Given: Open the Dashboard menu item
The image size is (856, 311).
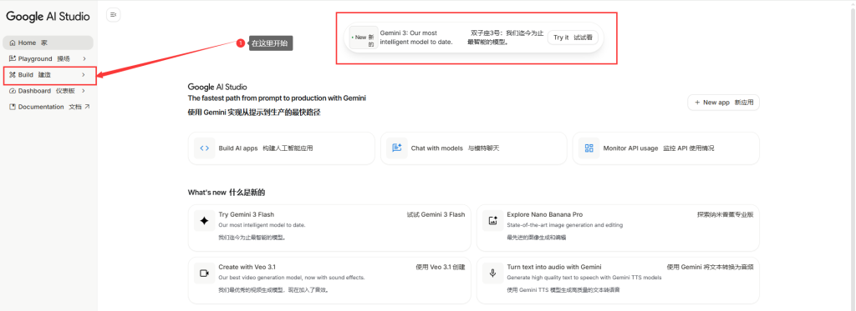Looking at the screenshot, I should 48,91.
